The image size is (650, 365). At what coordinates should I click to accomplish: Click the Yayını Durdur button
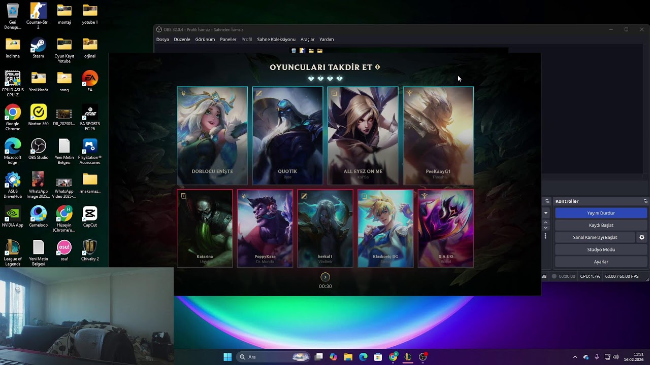pyautogui.click(x=601, y=213)
